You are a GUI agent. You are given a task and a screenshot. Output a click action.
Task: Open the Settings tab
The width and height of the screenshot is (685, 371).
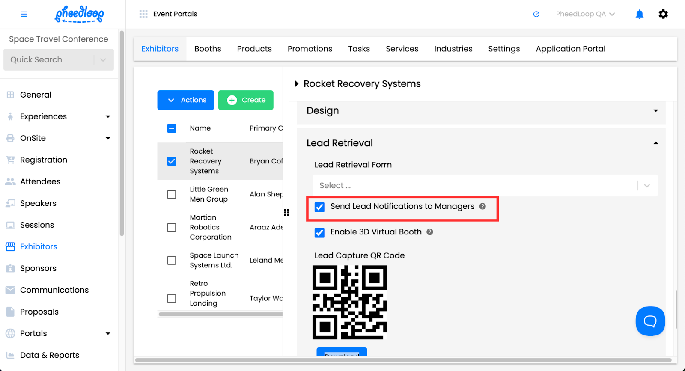[504, 49]
